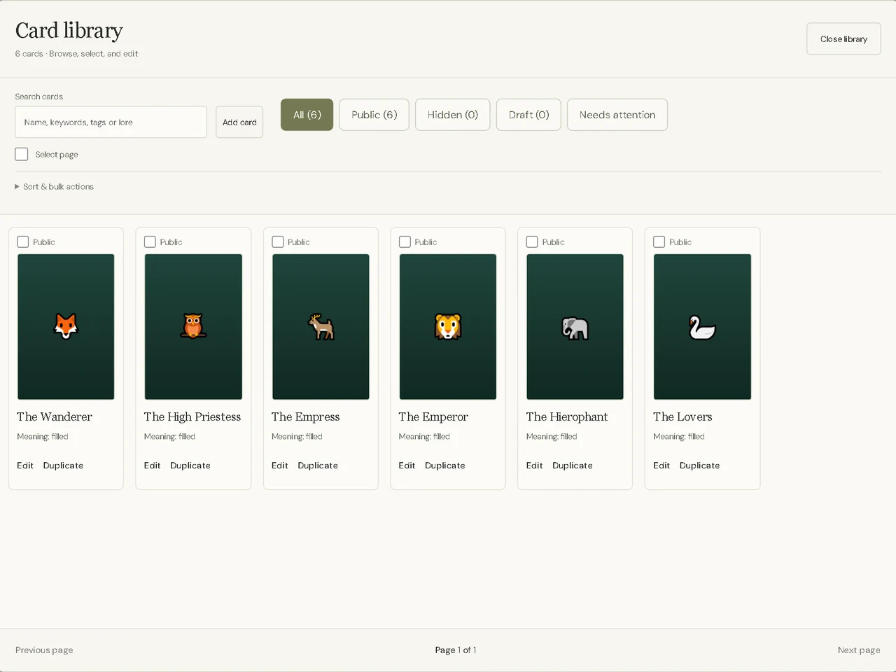Check the box on The Empress card
Image resolution: width=896 pixels, height=672 pixels.
[278, 241]
